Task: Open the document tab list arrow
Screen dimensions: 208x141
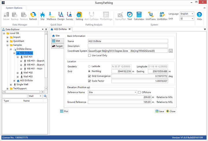Action: click(205, 29)
